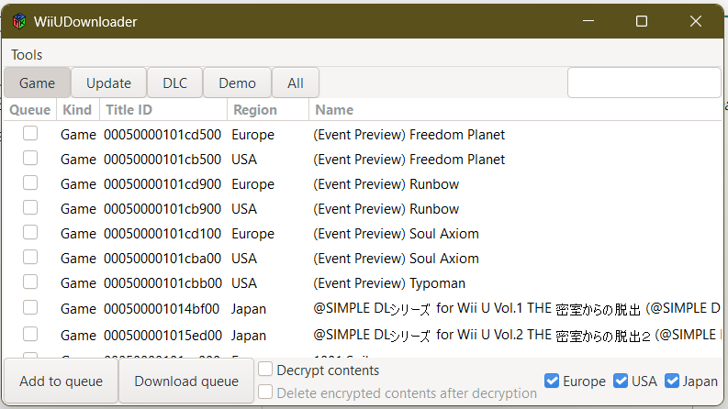The height and width of the screenshot is (409, 728).
Task: Check queue box for 00050000101cba00 row
Action: (x=30, y=257)
